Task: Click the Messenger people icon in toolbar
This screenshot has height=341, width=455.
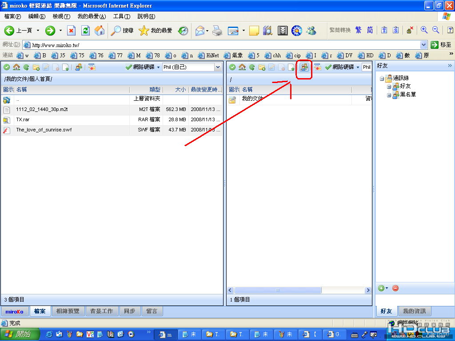Action: click(311, 31)
